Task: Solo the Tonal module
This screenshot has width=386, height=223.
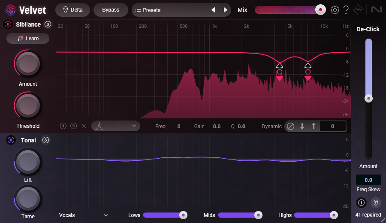Action: [45, 140]
